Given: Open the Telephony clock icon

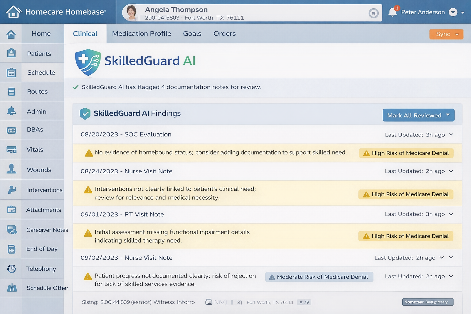Looking at the screenshot, I should click(11, 269).
